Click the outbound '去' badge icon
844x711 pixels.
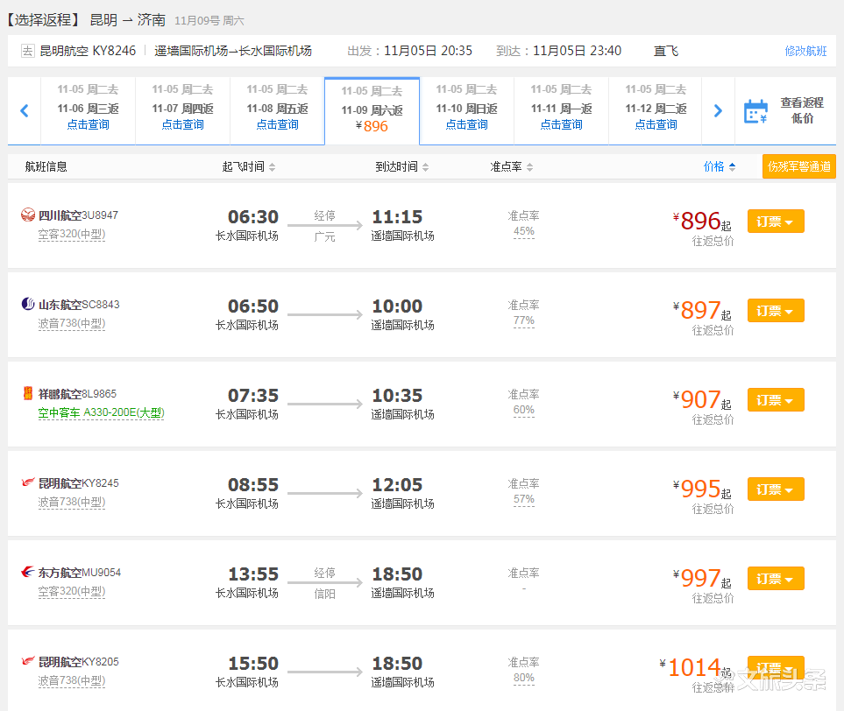coord(27,51)
